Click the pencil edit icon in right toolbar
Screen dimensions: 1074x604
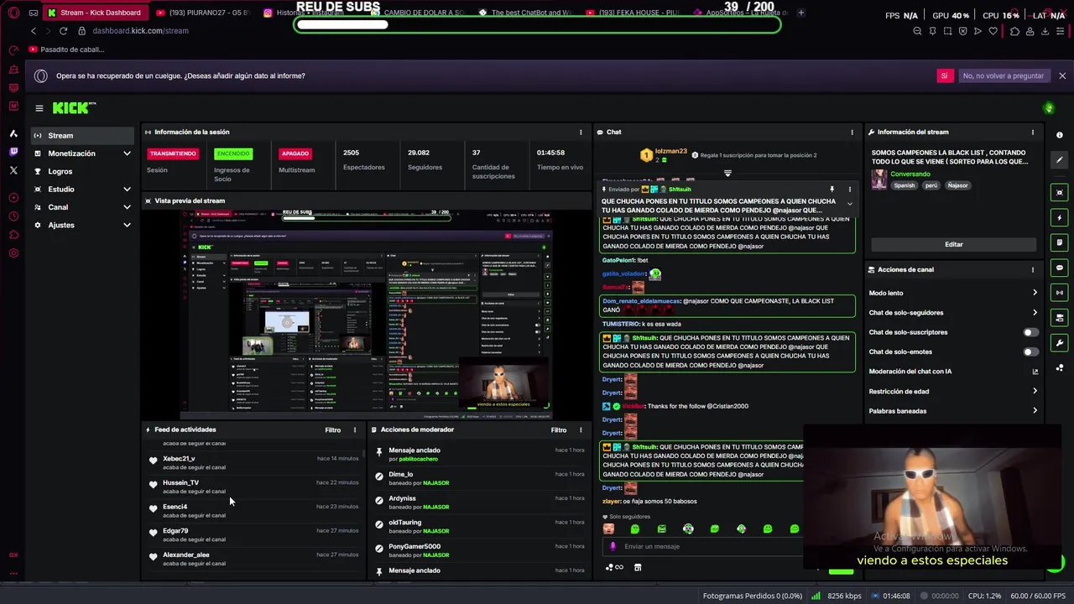click(1060, 159)
